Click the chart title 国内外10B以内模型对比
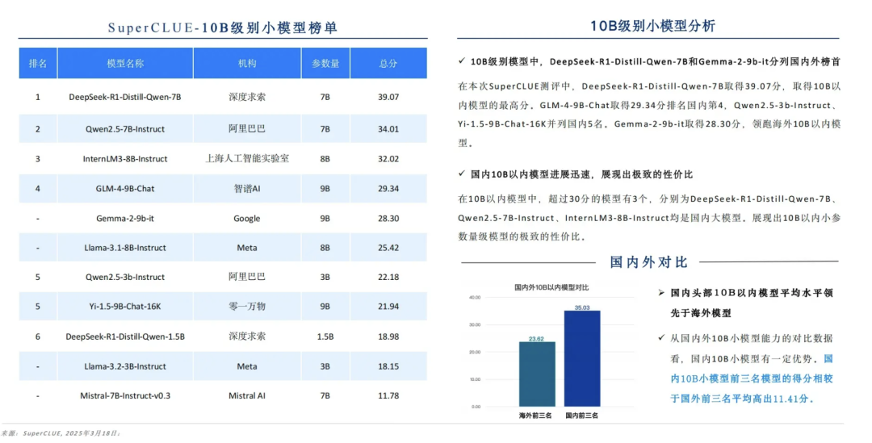The height and width of the screenshot is (443, 872). click(x=551, y=287)
